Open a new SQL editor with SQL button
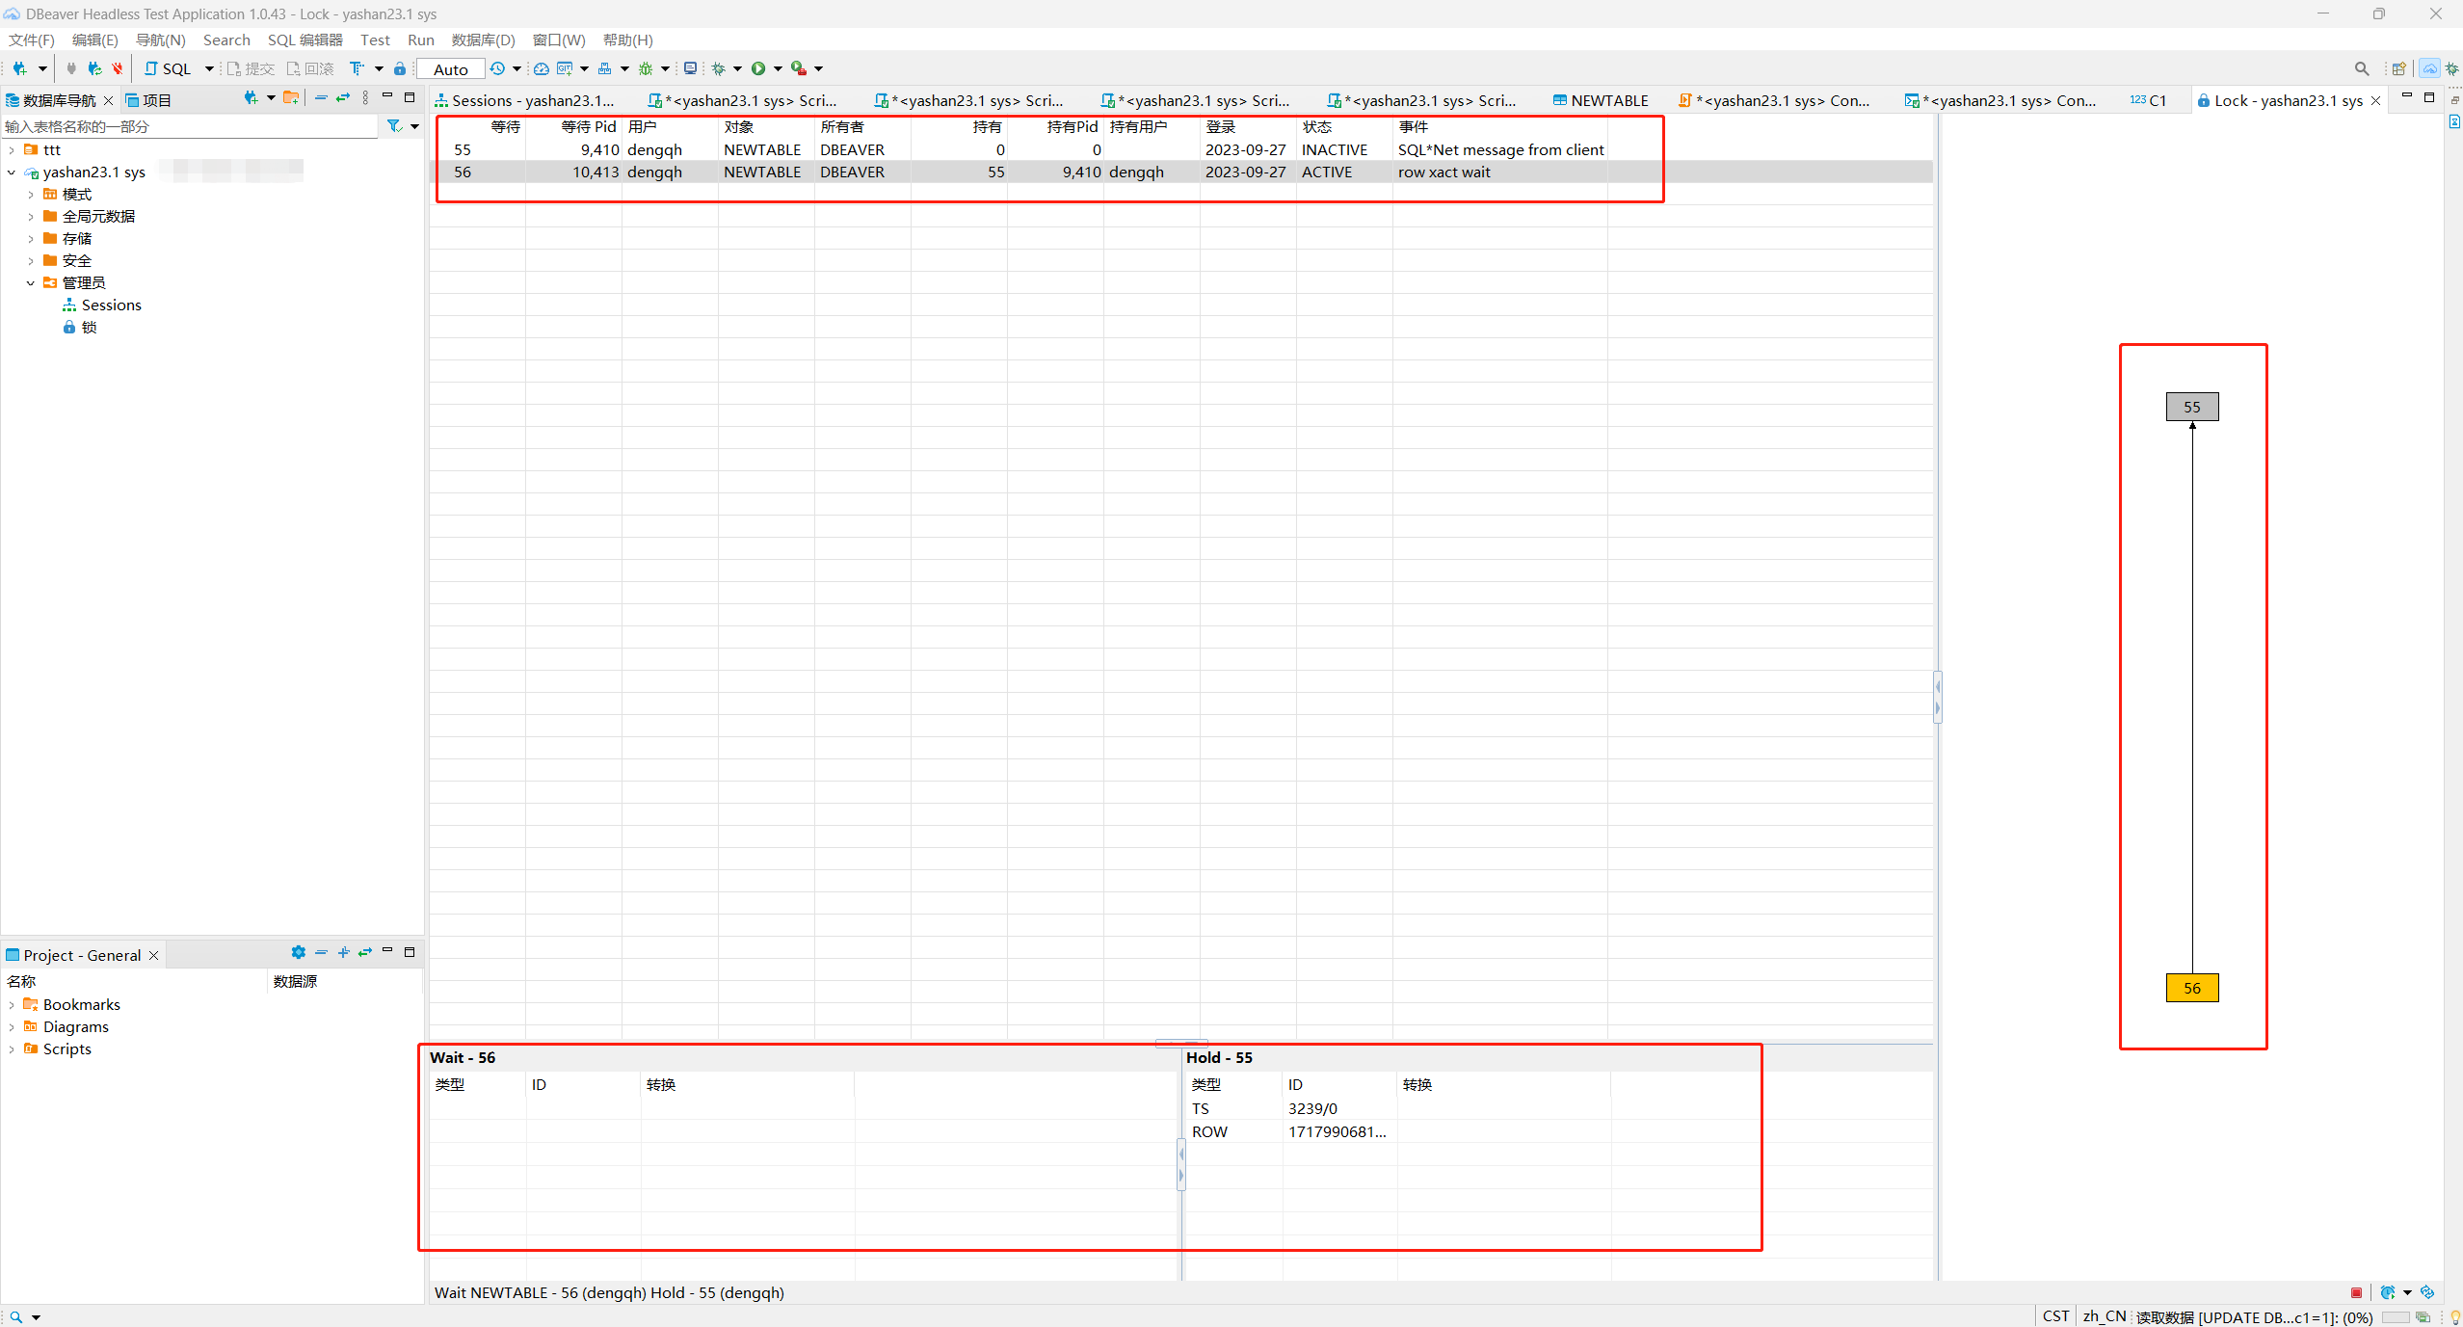 [168, 68]
